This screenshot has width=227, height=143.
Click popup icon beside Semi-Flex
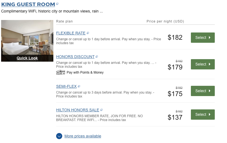click(79, 86)
